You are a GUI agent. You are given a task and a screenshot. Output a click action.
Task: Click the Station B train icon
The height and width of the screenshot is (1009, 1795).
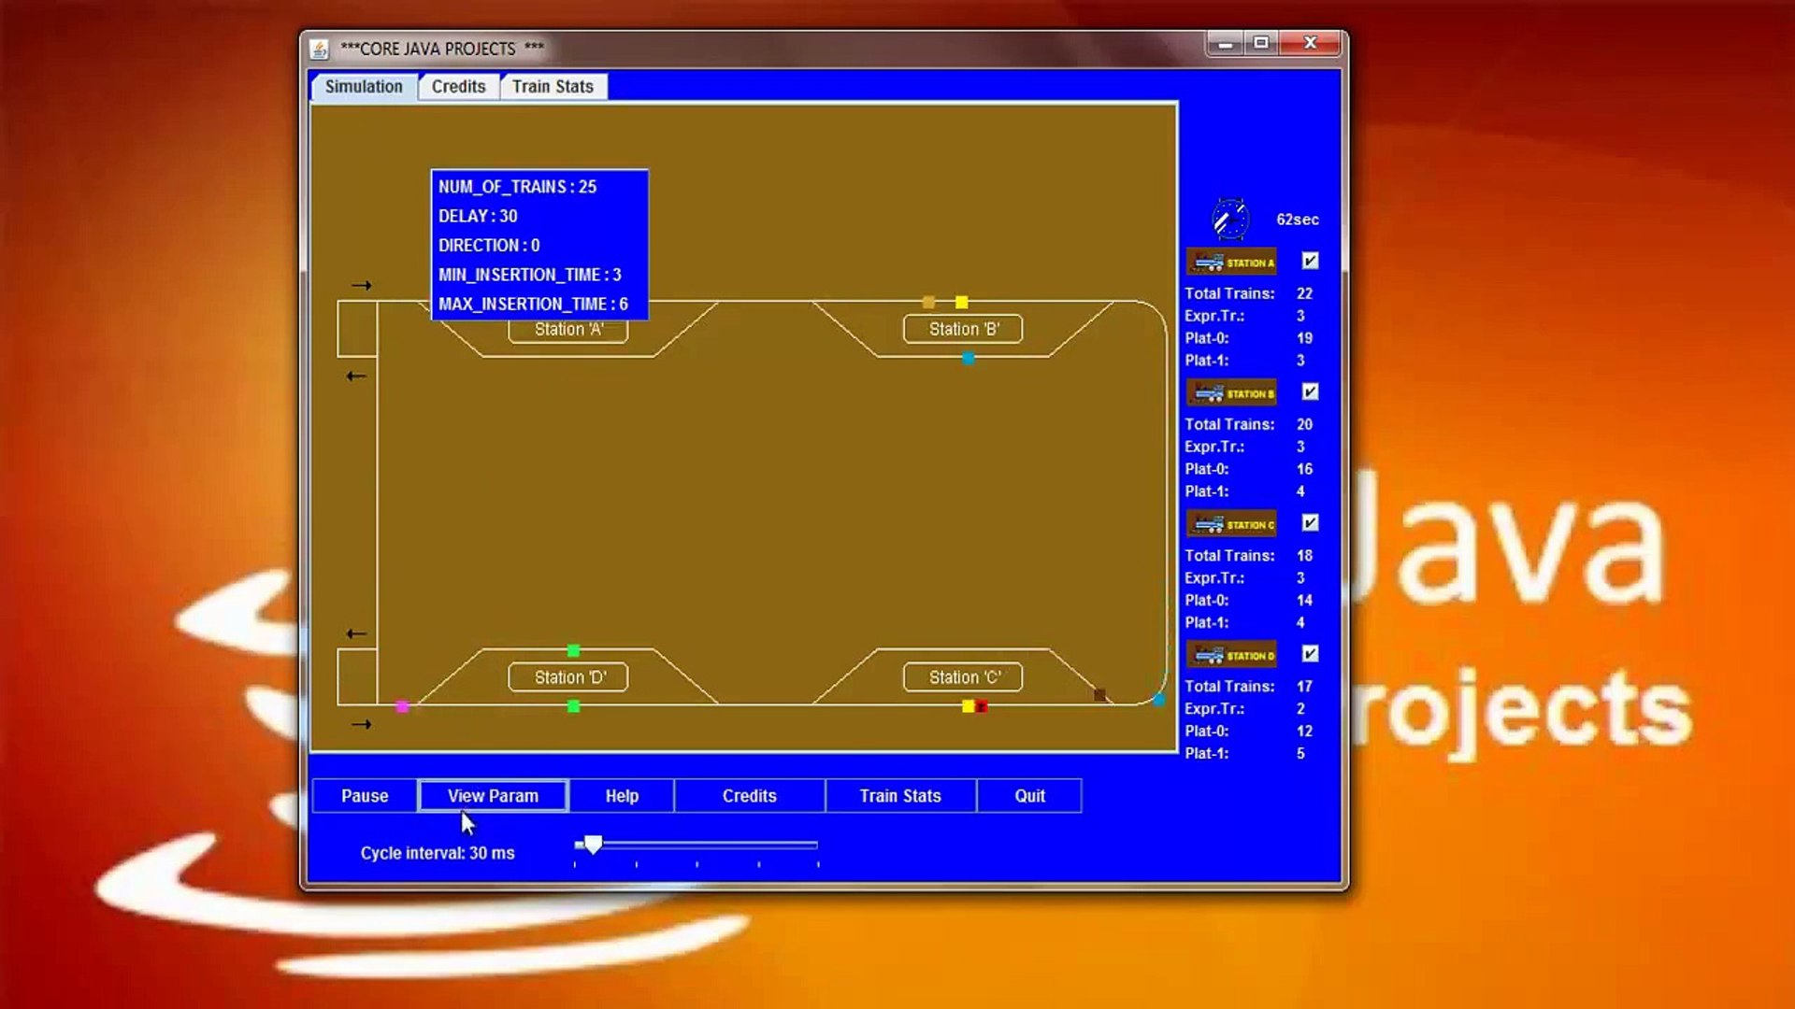pyautogui.click(x=1230, y=392)
